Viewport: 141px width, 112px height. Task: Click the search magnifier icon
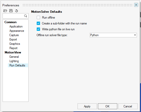25,16
